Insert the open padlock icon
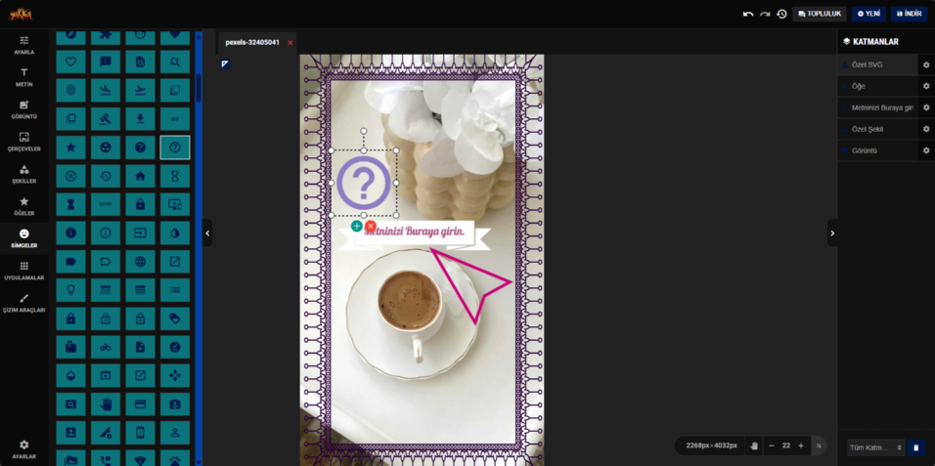Viewport: 935px width, 466px height. 106,318
